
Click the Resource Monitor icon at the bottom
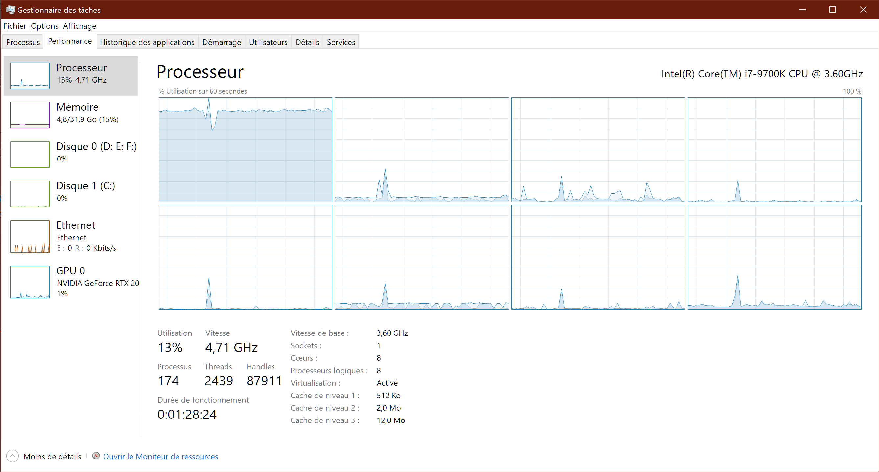pos(96,456)
